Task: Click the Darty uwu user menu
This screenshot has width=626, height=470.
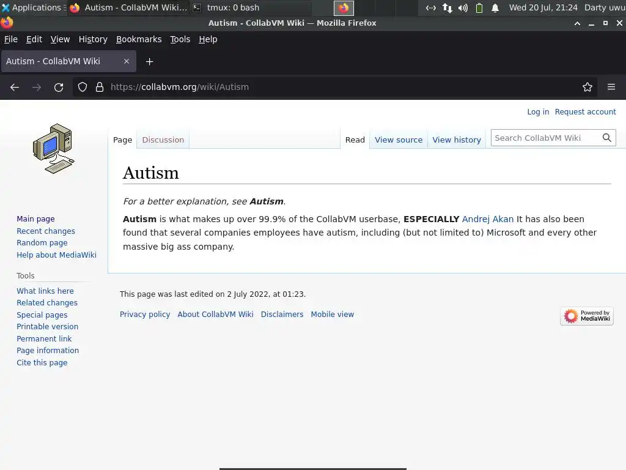Action: (605, 7)
